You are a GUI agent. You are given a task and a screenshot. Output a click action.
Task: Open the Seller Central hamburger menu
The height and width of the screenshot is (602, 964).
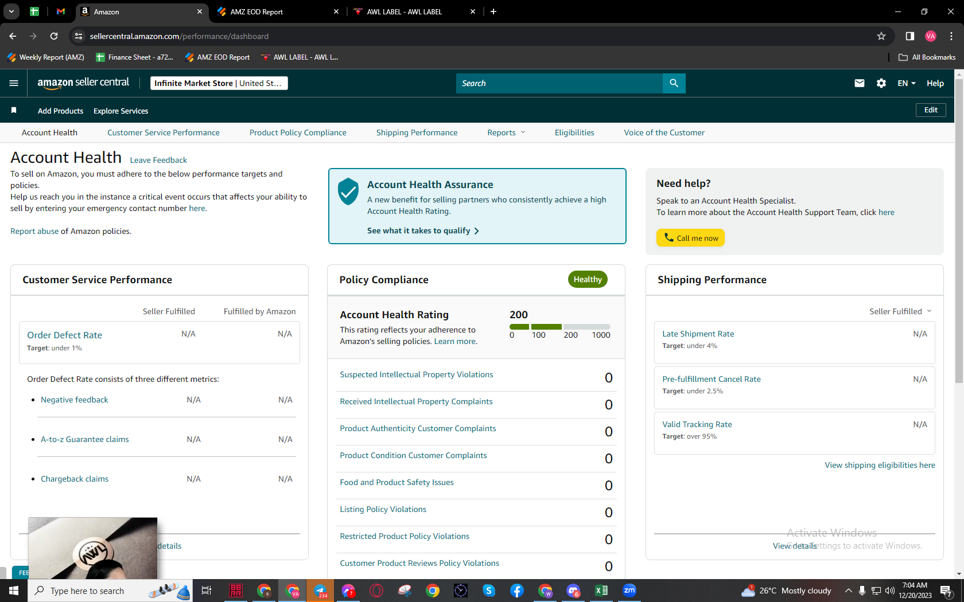[x=14, y=83]
